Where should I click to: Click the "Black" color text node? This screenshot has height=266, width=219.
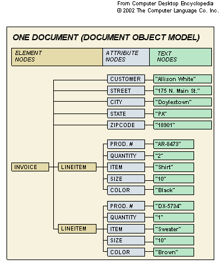point(173,190)
